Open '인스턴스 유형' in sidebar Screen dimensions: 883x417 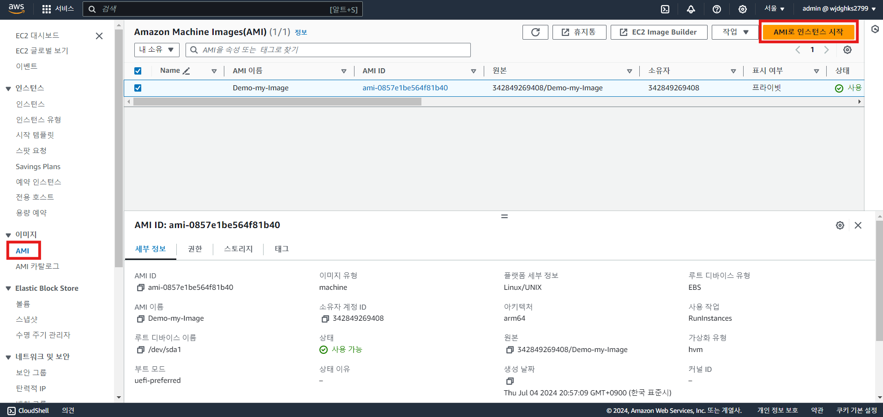coord(39,120)
